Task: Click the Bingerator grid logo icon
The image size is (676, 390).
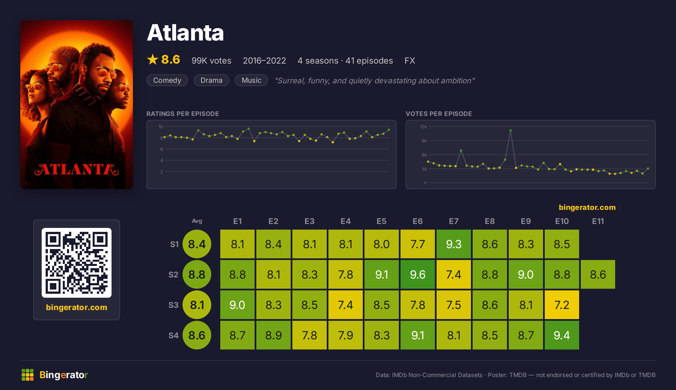Action: click(x=28, y=375)
